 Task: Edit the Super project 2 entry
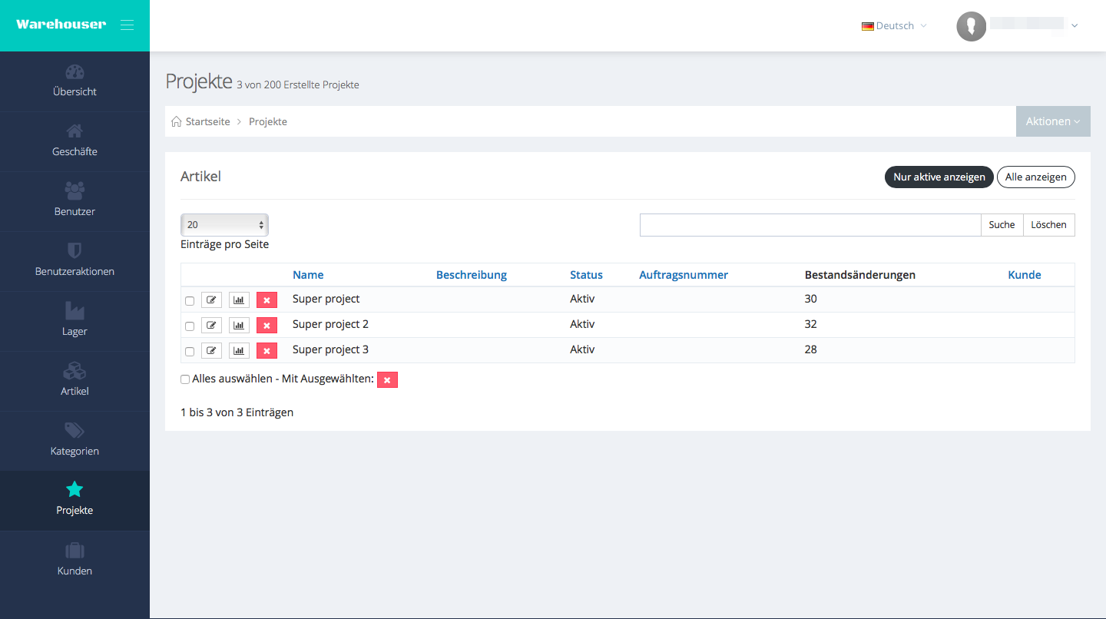pyautogui.click(x=211, y=325)
